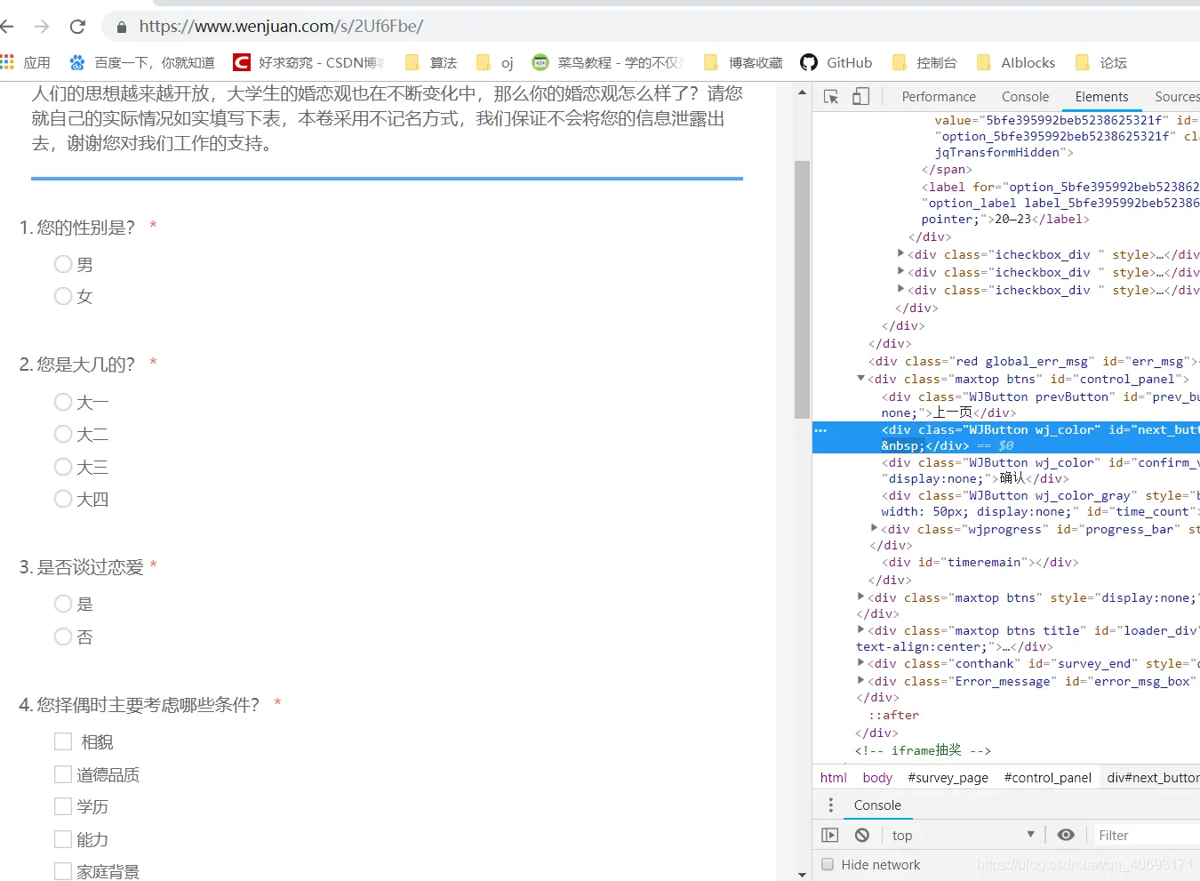Image resolution: width=1200 pixels, height=881 pixels.
Task: Click the scrollbar up arrow
Action: click(x=802, y=92)
